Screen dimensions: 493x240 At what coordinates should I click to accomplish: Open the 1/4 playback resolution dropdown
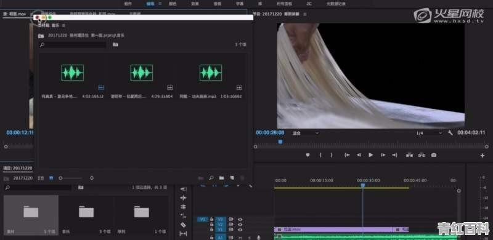tap(429, 133)
